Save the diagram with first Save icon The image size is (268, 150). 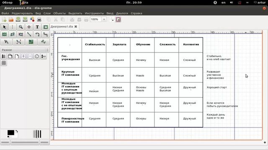(18, 20)
